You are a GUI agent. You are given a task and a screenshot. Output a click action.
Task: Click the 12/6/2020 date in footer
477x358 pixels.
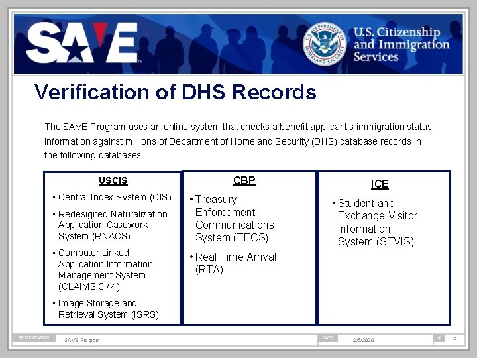pos(362,340)
